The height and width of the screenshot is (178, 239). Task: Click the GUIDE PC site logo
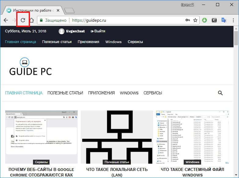(x=31, y=67)
